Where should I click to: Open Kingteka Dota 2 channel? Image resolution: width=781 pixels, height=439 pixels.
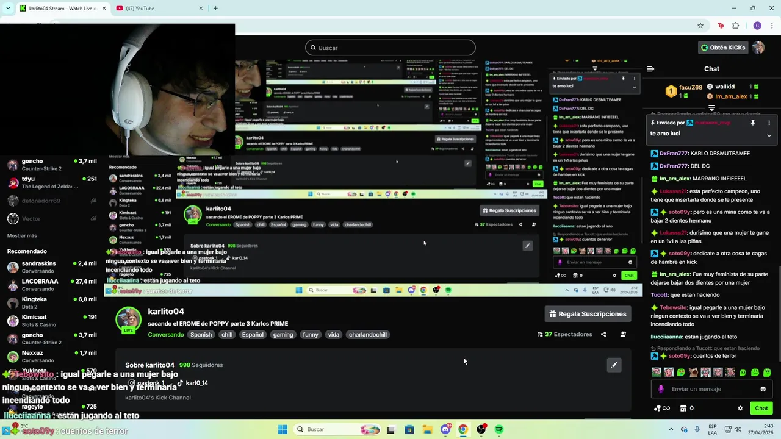pos(52,302)
